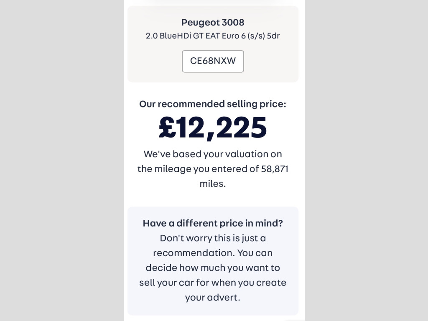Click the word 'miles.' below the mileage
The image size is (428, 321).
[x=213, y=184]
